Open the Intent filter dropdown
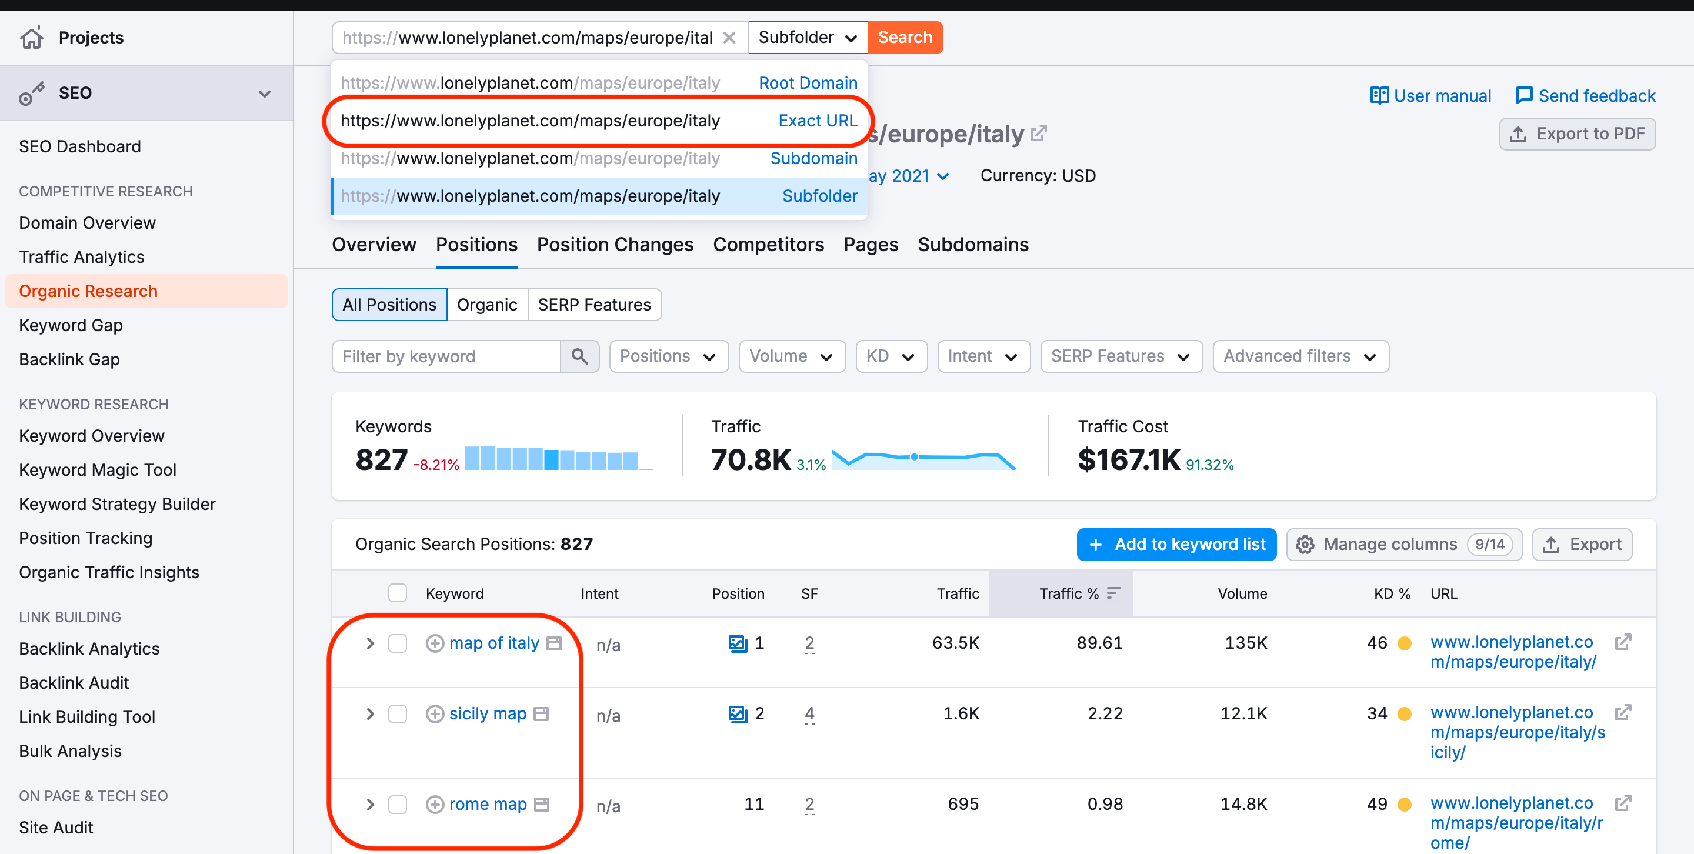Viewport: 1694px width, 854px height. [x=984, y=356]
